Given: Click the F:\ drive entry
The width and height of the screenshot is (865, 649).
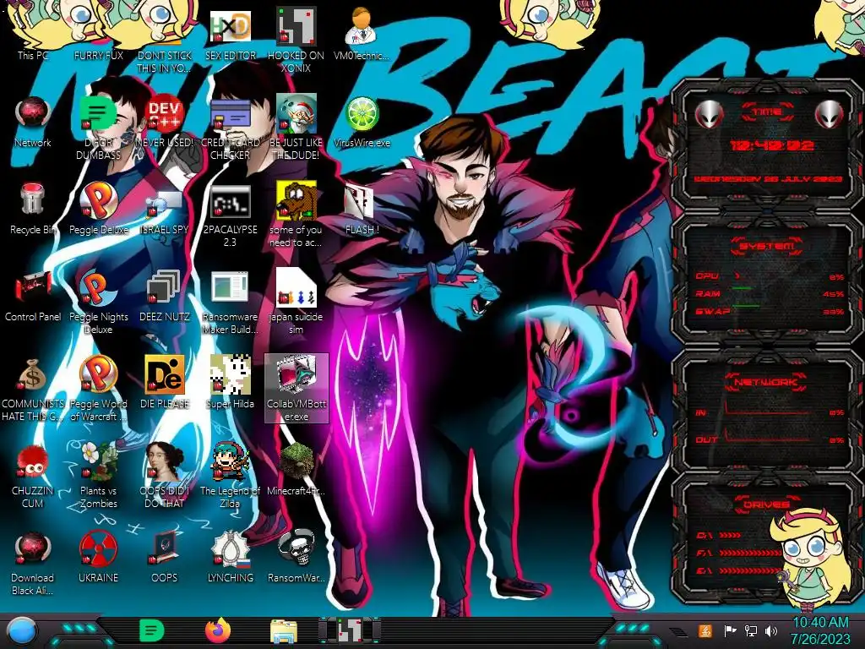Looking at the screenshot, I should point(738,553).
